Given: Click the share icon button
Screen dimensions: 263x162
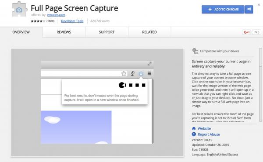Looking at the screenshot, I should tap(249, 9).
